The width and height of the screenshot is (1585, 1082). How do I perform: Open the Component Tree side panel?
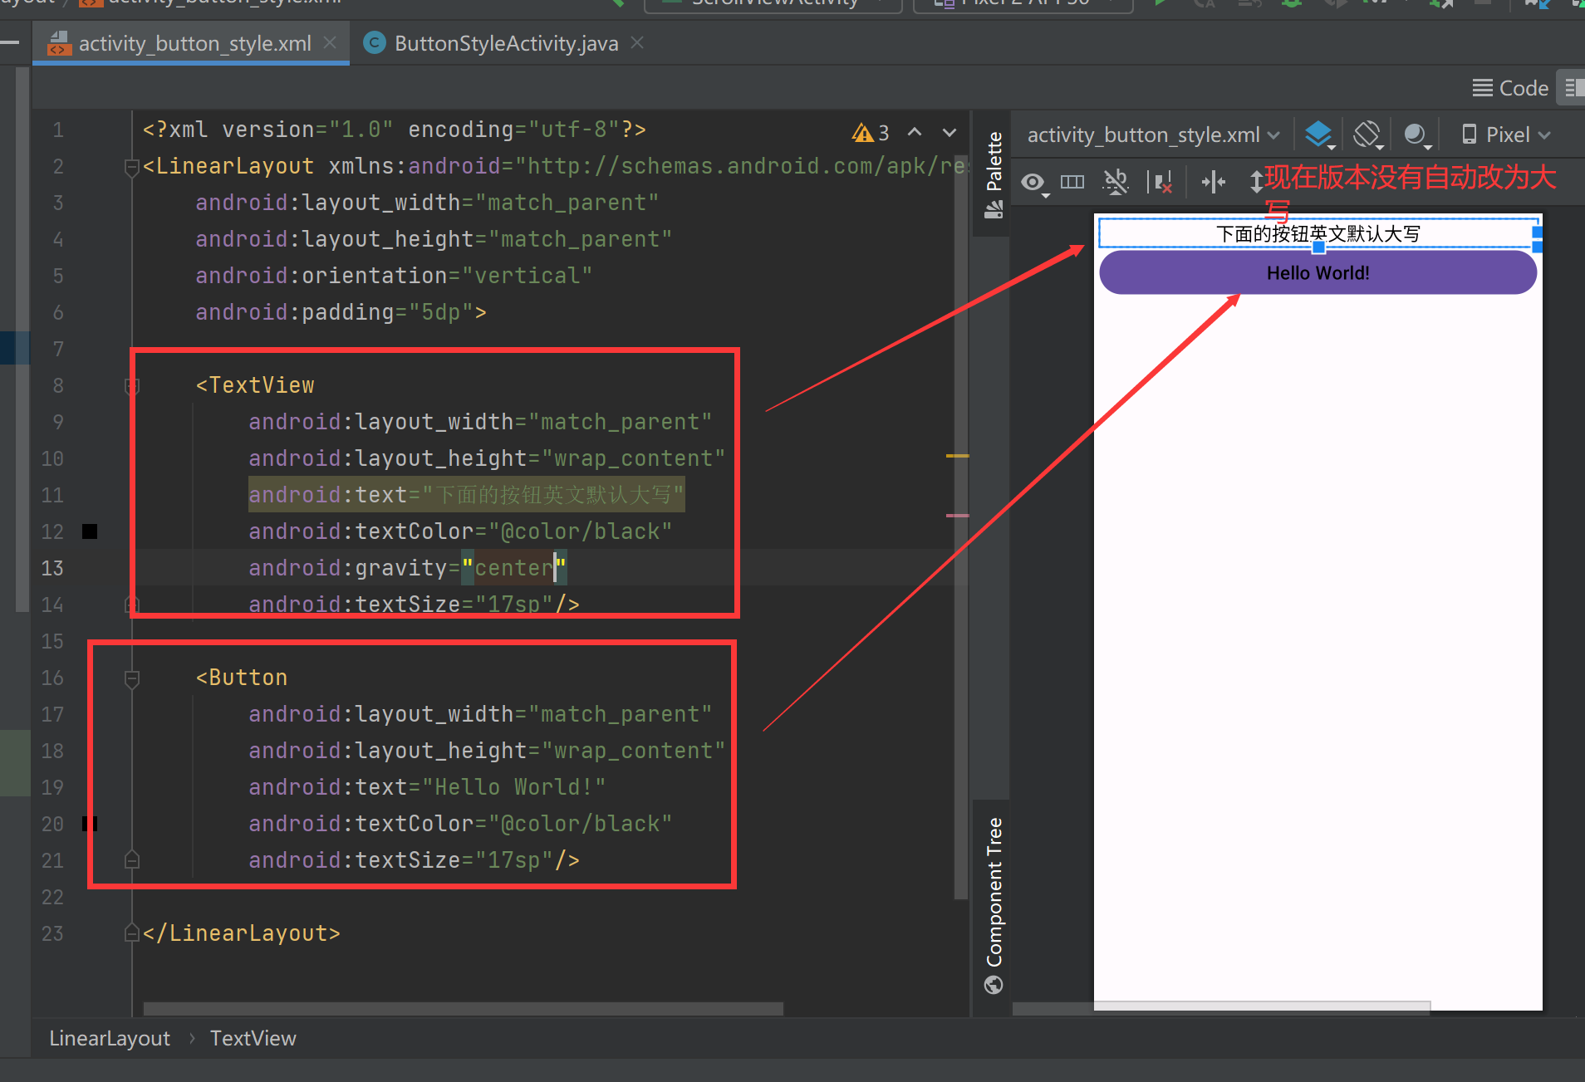click(x=994, y=903)
